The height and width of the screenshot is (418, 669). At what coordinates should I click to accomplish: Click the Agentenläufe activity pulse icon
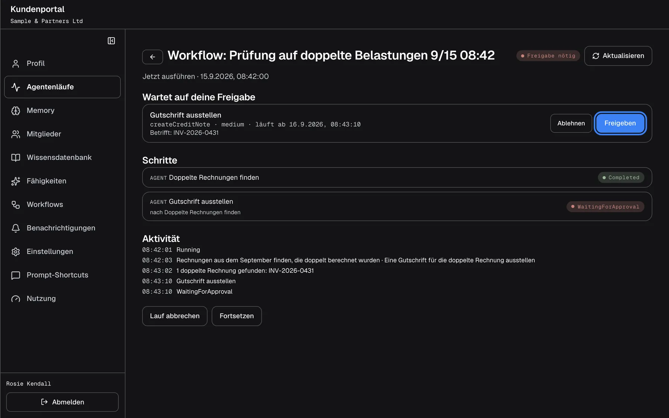16,87
